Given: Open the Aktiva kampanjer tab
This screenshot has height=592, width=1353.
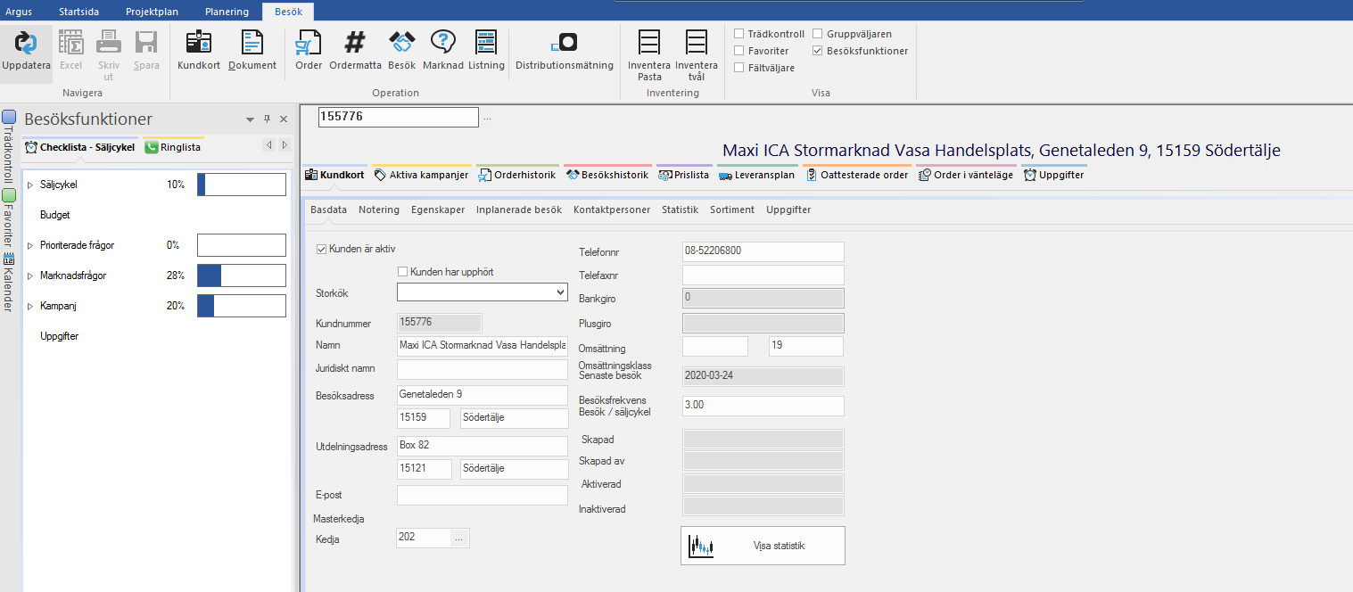Looking at the screenshot, I should [x=421, y=175].
